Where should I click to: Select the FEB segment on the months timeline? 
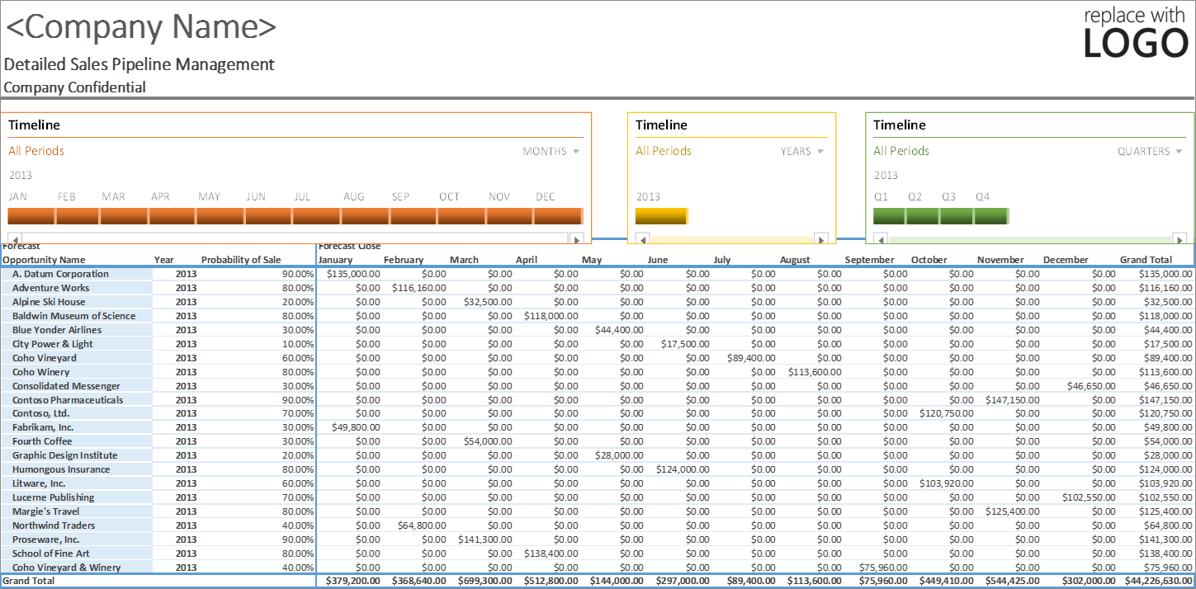(x=77, y=216)
